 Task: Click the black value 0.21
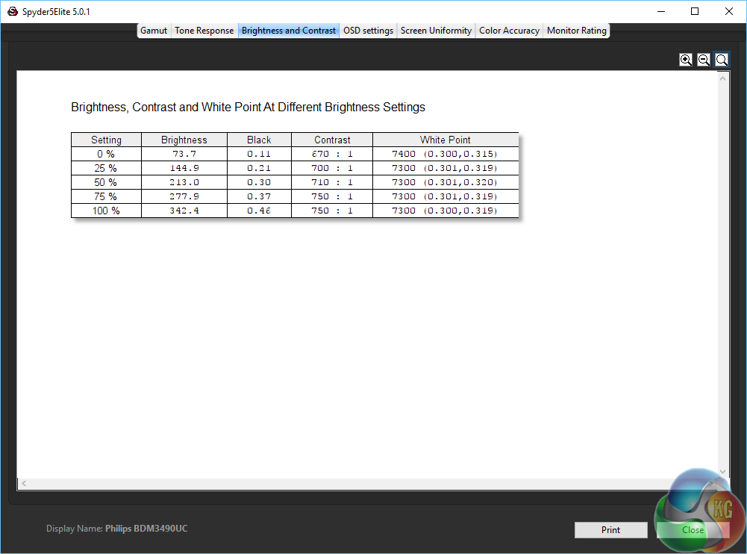click(x=259, y=168)
